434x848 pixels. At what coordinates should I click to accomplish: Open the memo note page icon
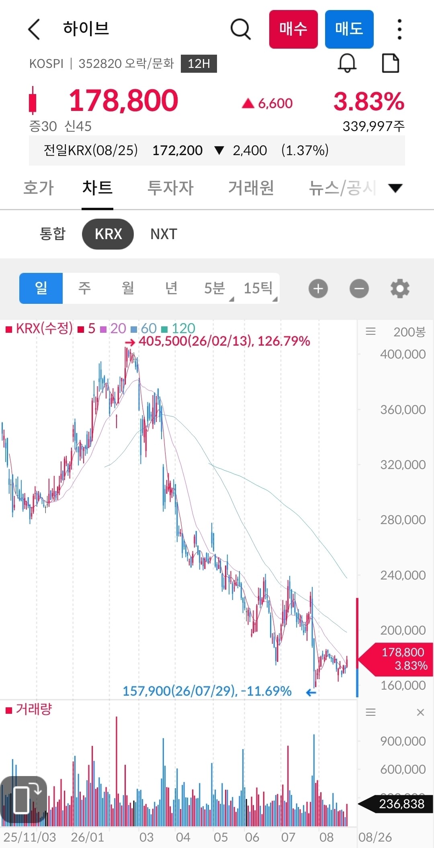[390, 63]
